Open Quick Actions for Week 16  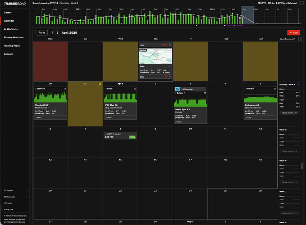point(290,182)
